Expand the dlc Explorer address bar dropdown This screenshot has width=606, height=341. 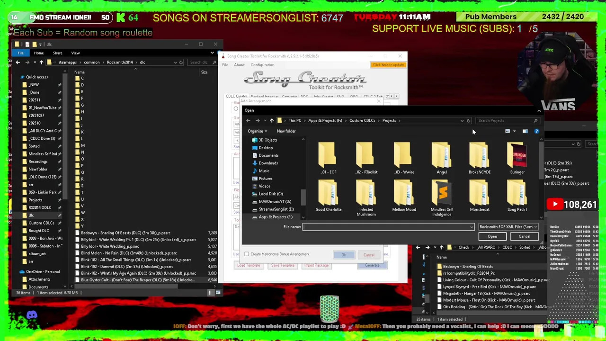pyautogui.click(x=175, y=63)
